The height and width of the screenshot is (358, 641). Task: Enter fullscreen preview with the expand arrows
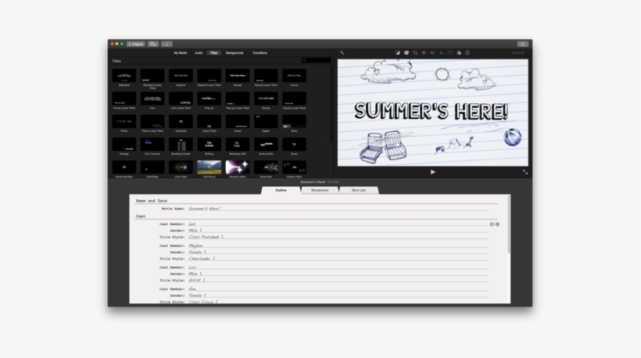pyautogui.click(x=525, y=171)
